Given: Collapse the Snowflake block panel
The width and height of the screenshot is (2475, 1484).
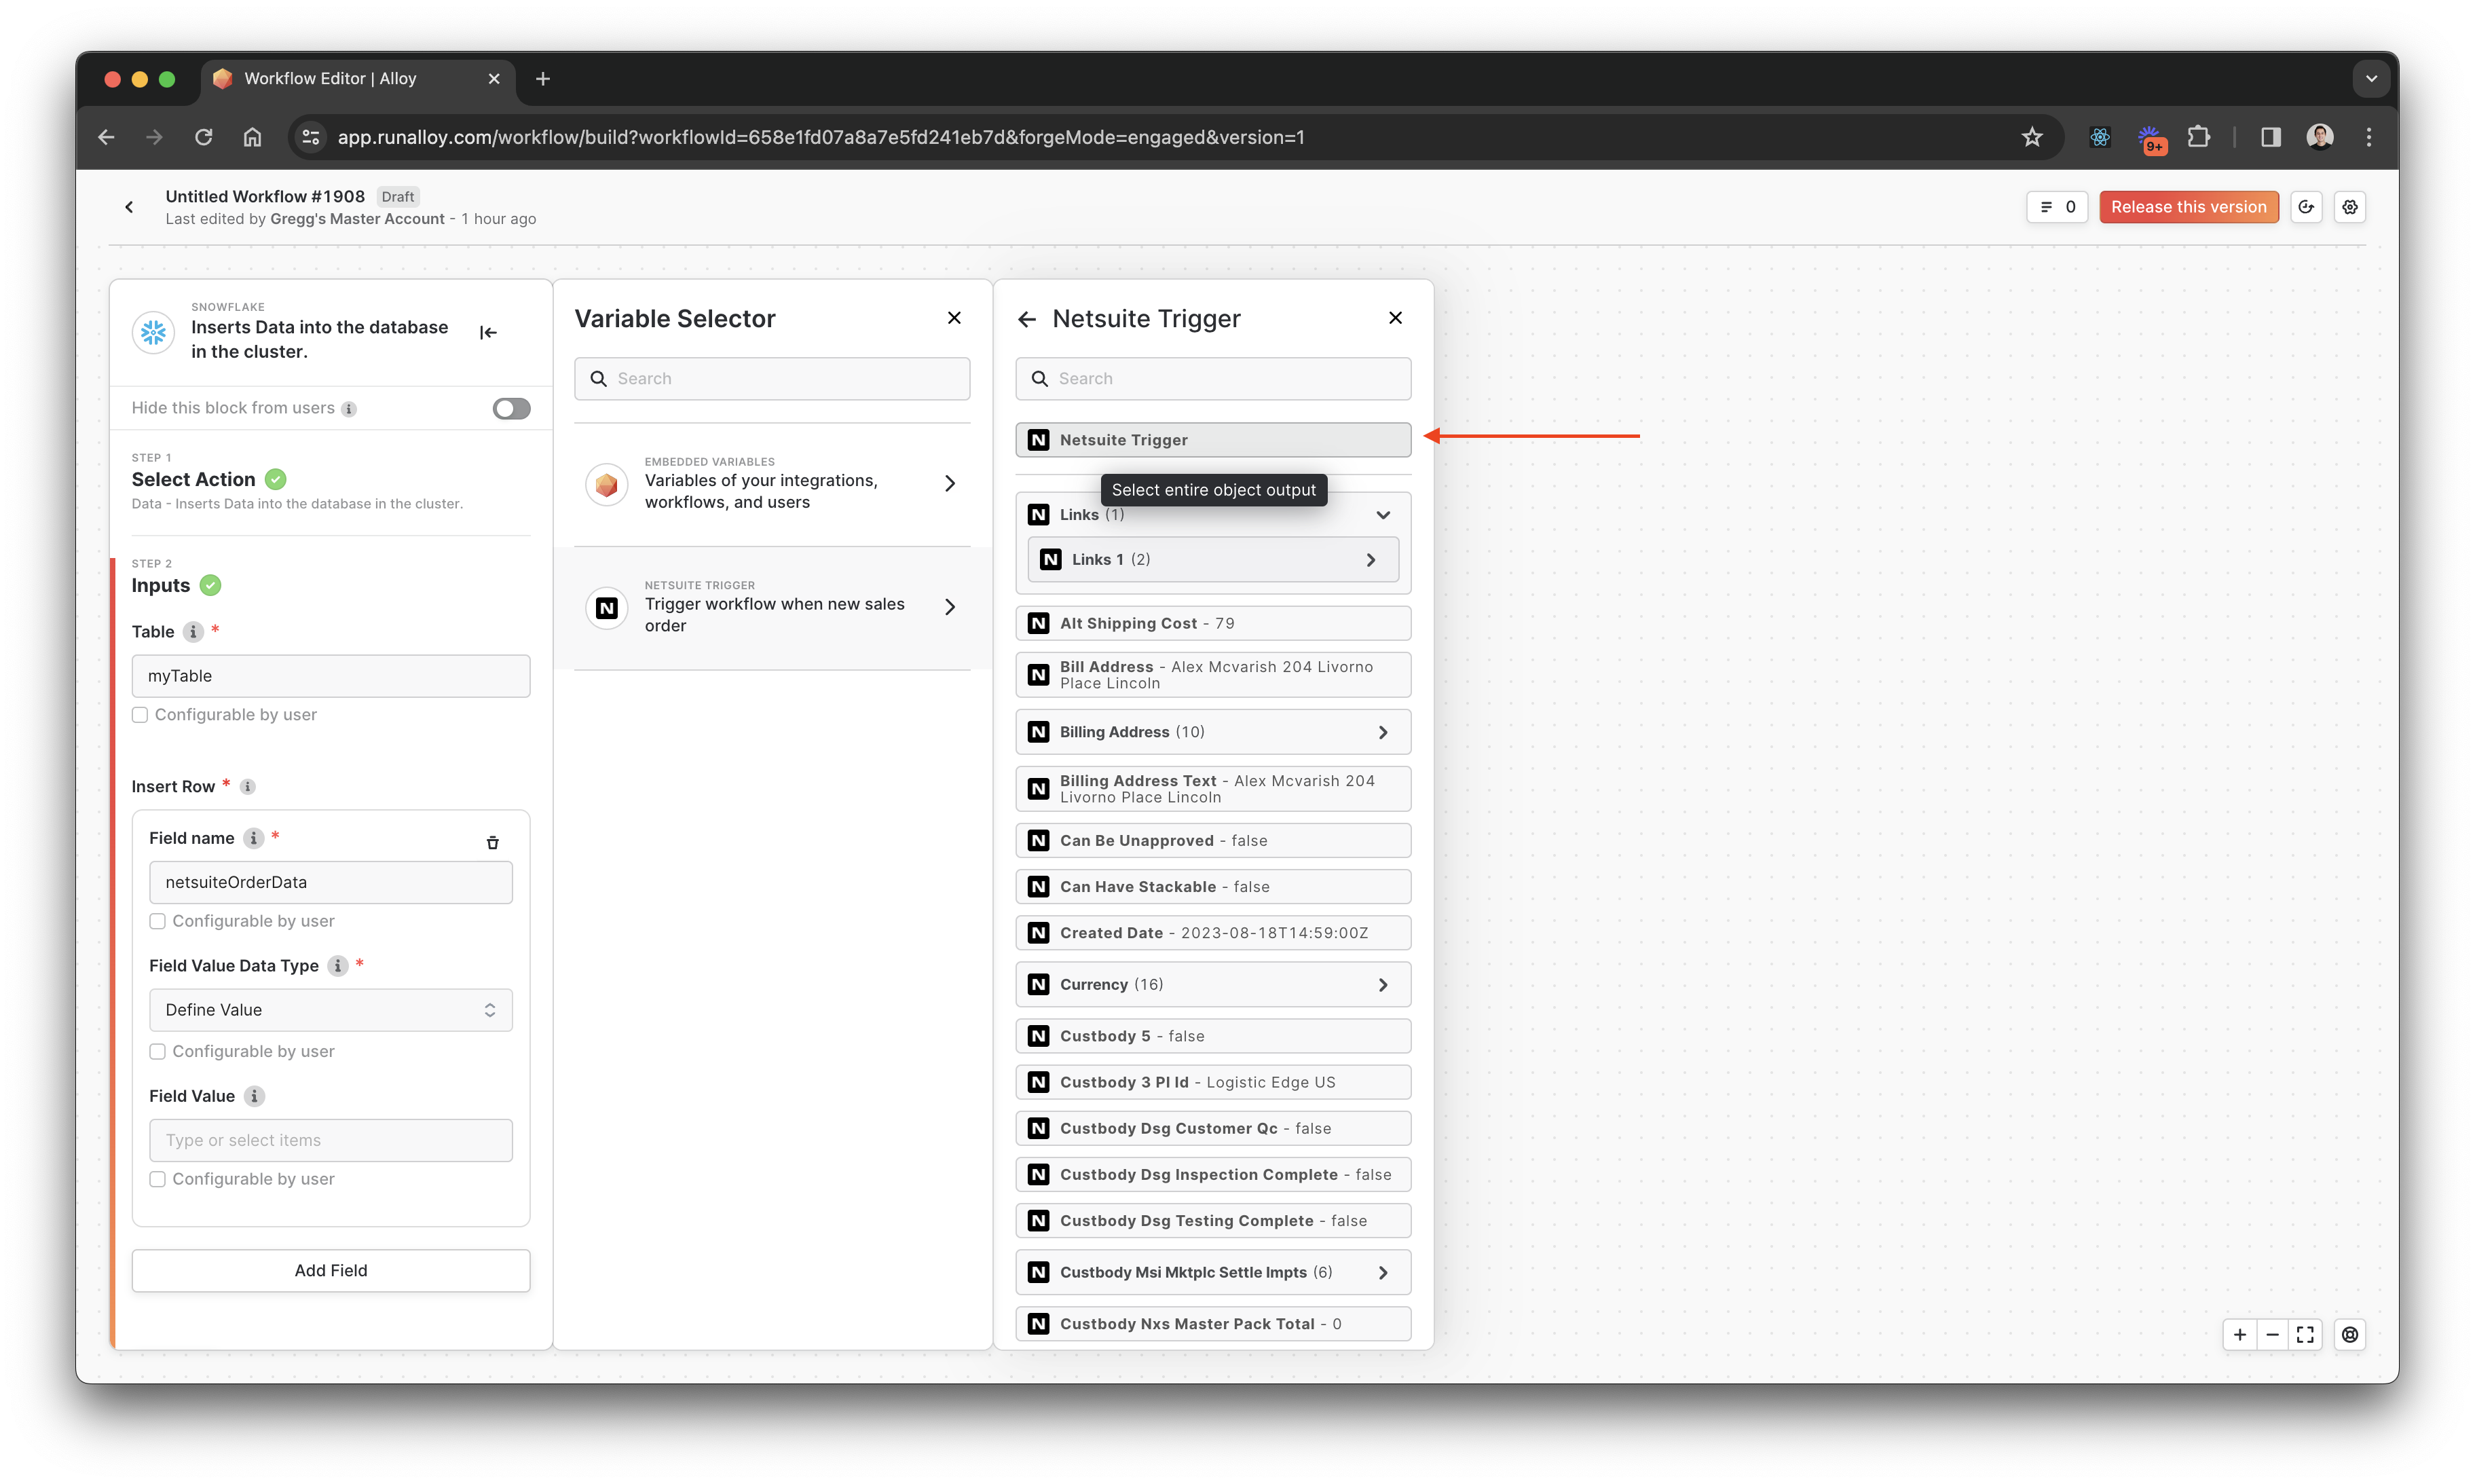Looking at the screenshot, I should tap(488, 332).
